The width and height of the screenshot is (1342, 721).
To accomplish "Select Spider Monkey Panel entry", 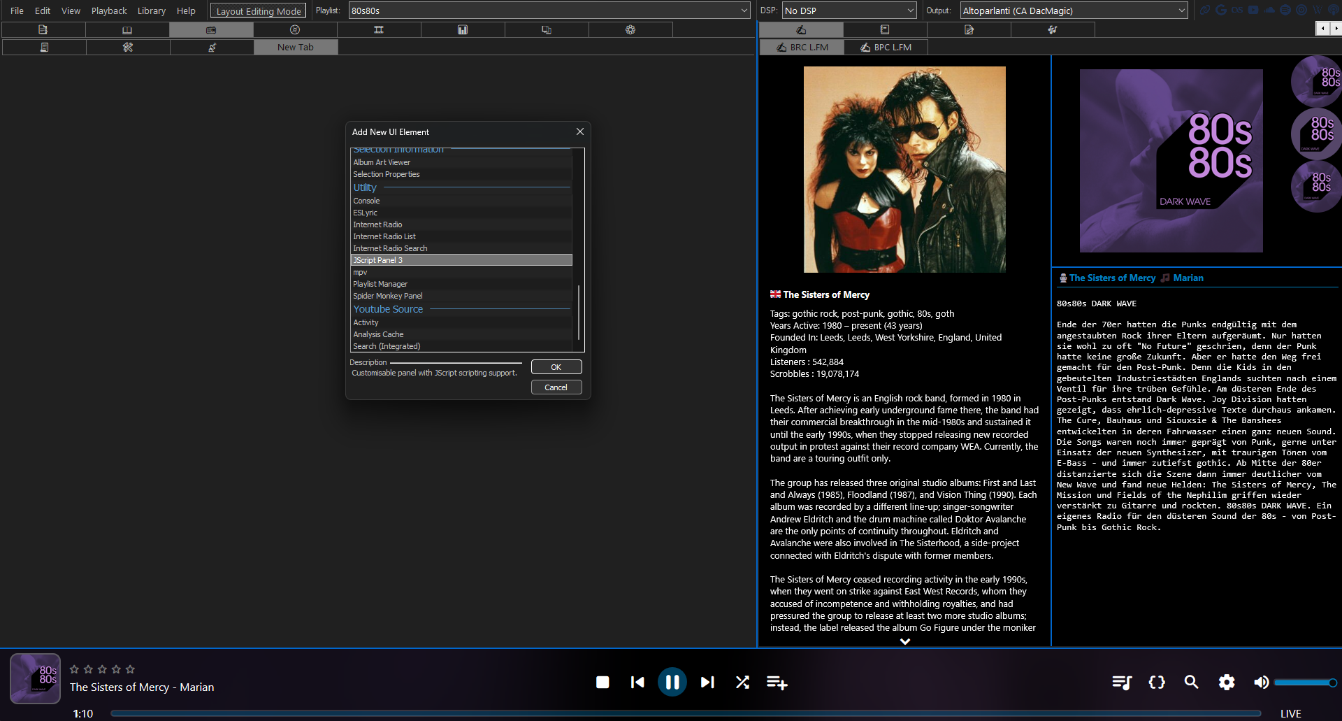I will coord(461,296).
